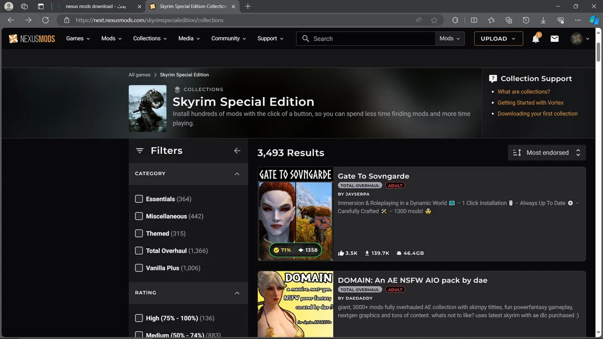Click the filters funnel icon
This screenshot has height=339, width=603.
[x=139, y=150]
